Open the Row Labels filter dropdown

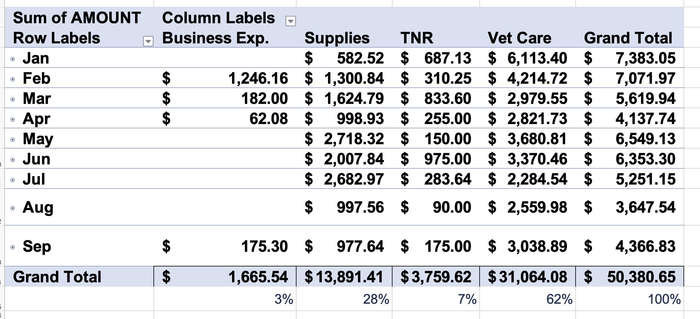pyautogui.click(x=148, y=41)
